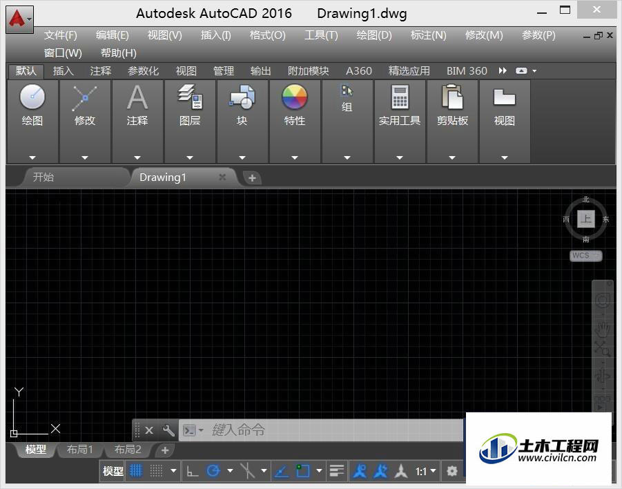Screen dimensions: 622x489
Task: Click the UCS origin icon in drawing
Action: pos(14,433)
